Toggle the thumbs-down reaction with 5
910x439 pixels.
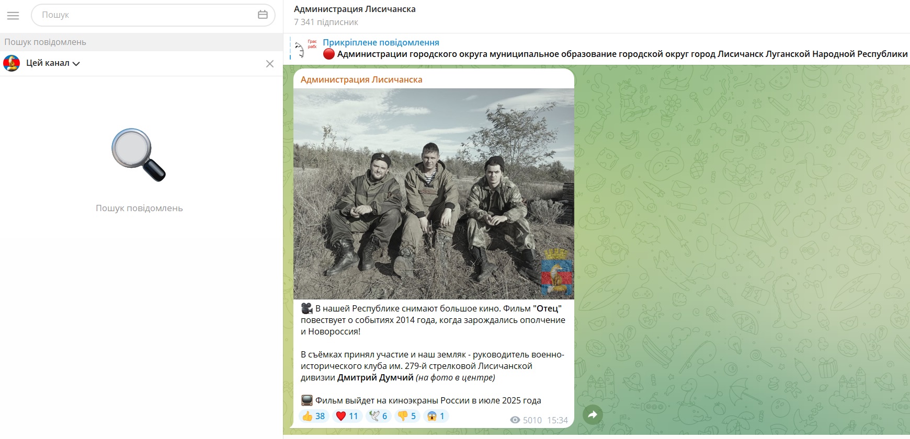tap(407, 416)
